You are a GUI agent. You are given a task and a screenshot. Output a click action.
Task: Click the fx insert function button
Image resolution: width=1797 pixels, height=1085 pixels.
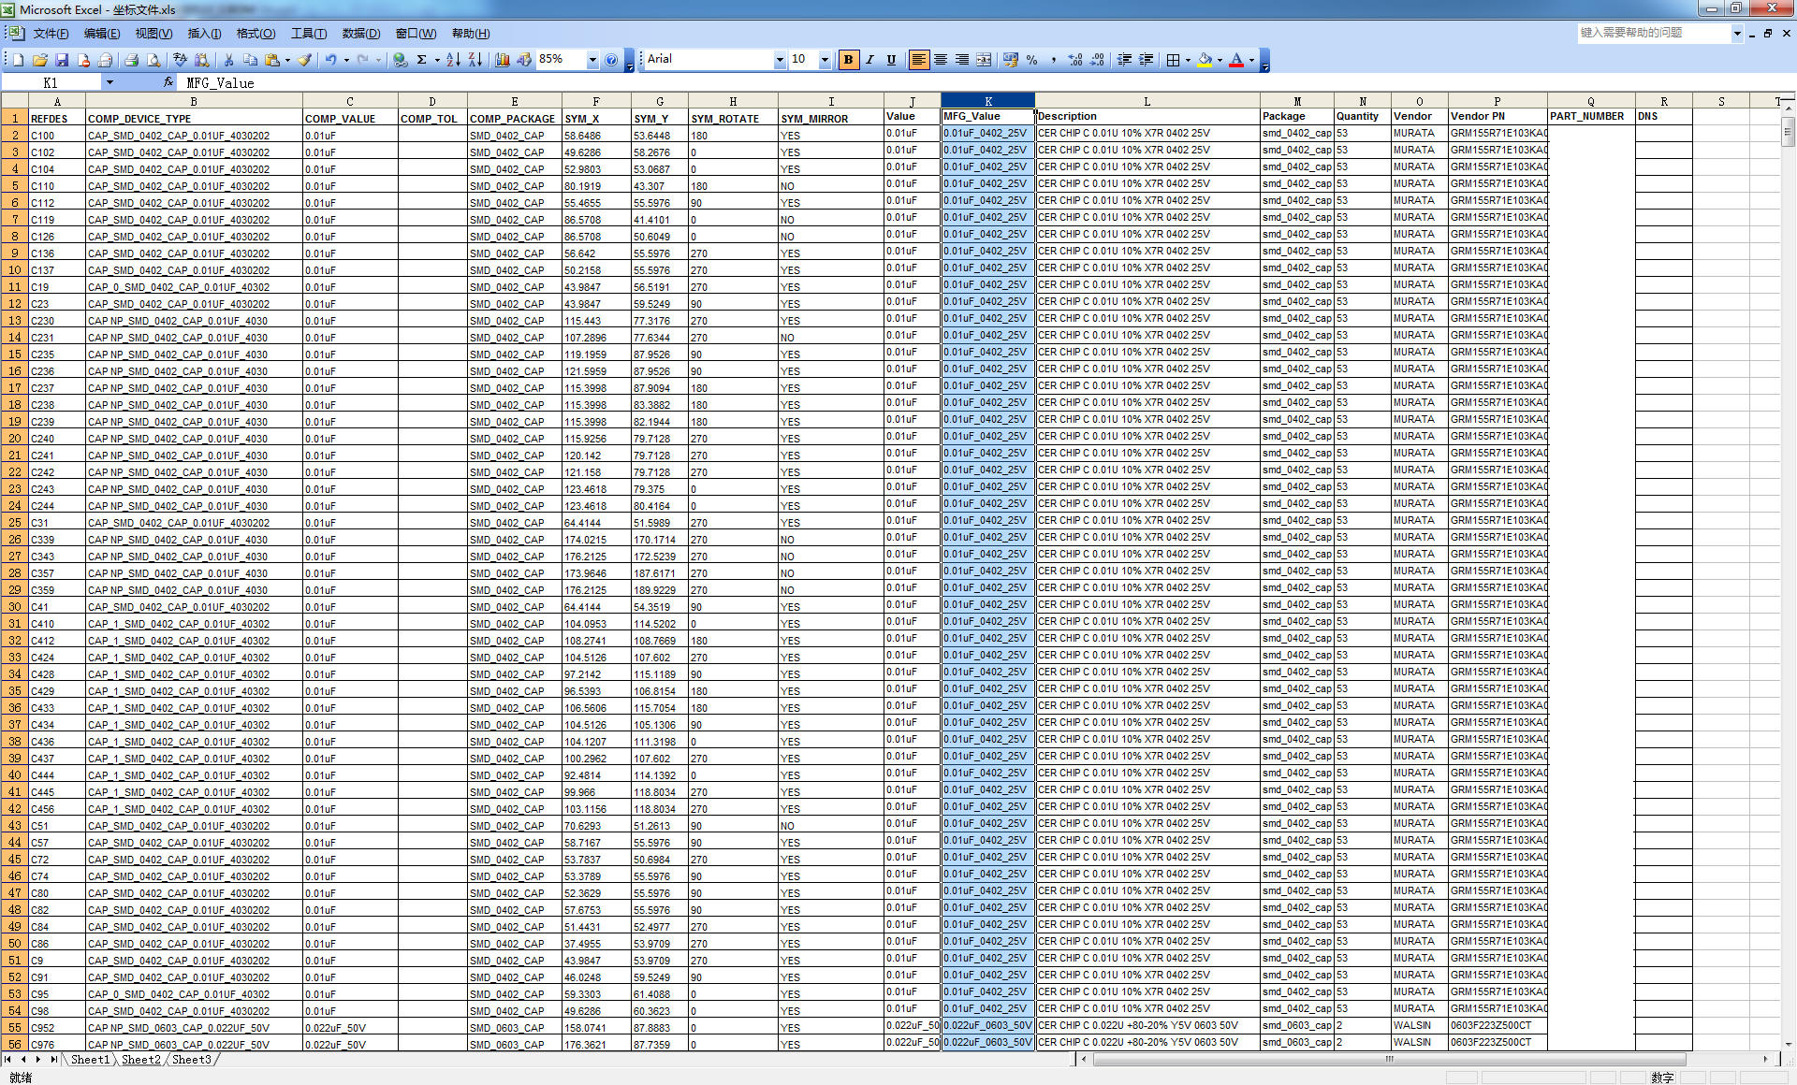pos(168,82)
